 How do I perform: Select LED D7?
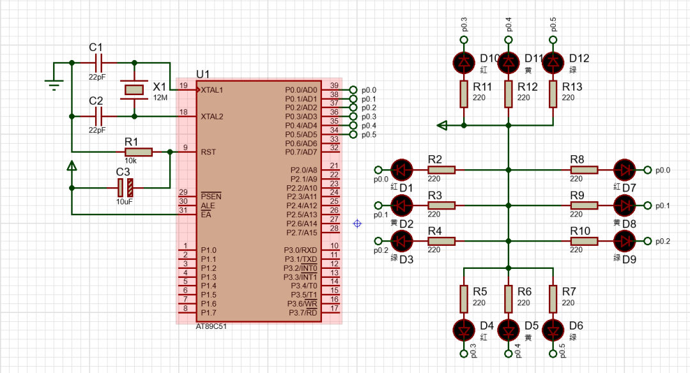point(624,170)
